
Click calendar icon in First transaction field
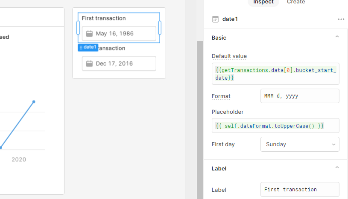[89, 34]
